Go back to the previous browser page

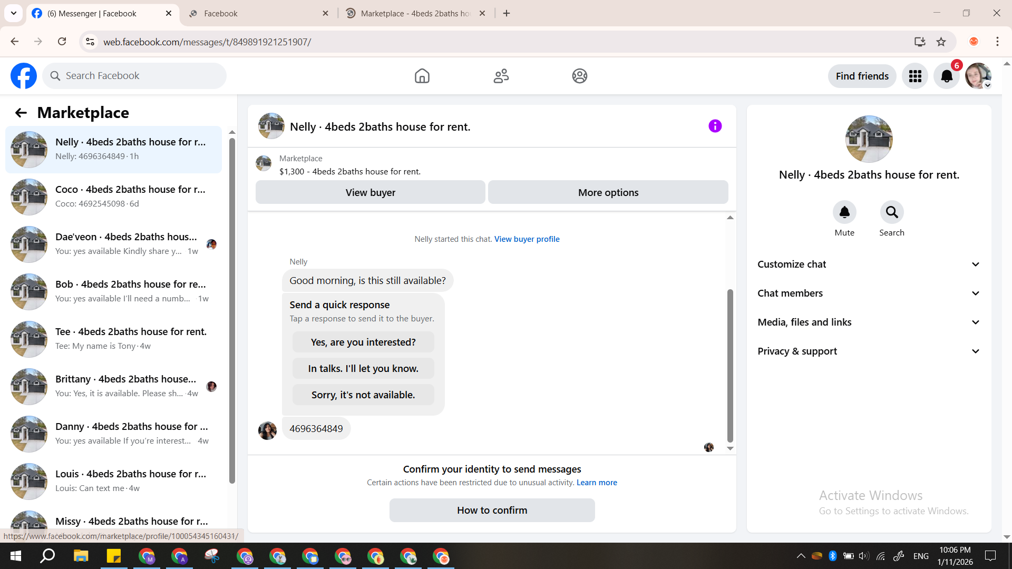click(x=15, y=42)
